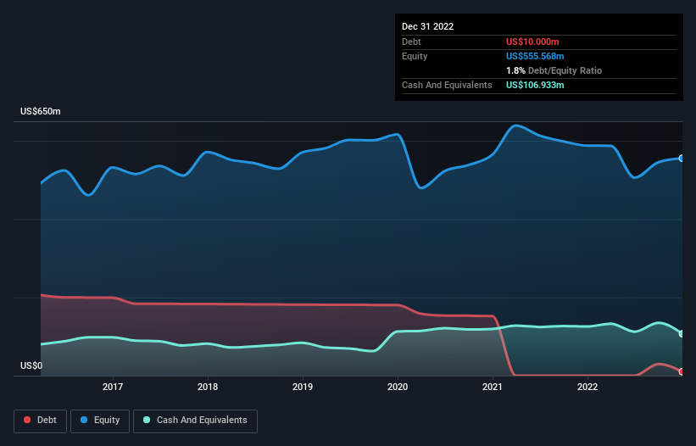The height and width of the screenshot is (446, 696).
Task: Click the Equity end-point marker on the blue line
Action: [x=682, y=159]
